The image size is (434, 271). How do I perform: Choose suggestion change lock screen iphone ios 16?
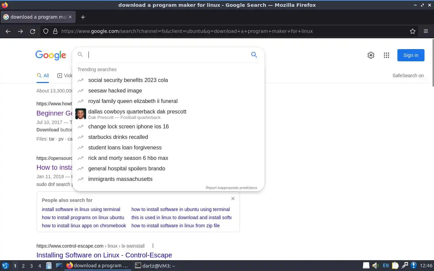tap(168, 126)
